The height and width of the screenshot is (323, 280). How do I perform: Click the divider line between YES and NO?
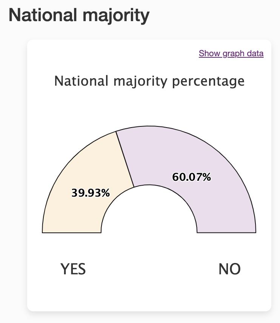[x=125, y=159]
